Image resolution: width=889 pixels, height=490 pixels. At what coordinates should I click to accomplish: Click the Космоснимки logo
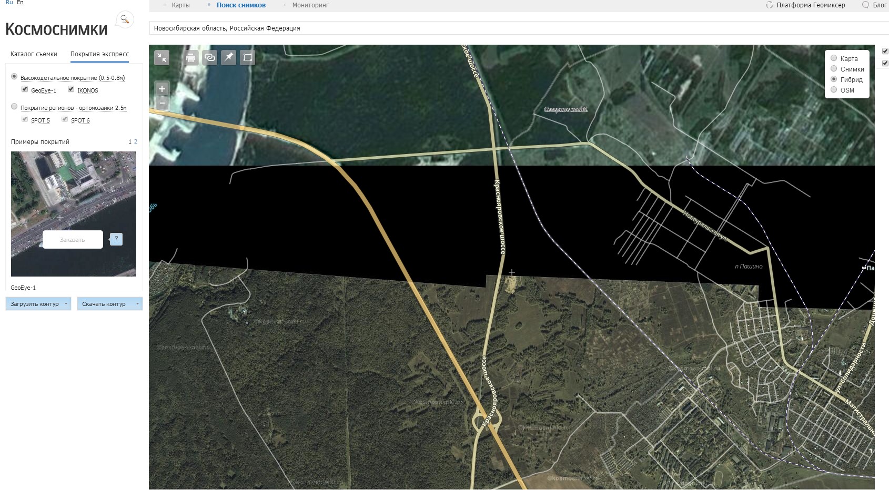[56, 29]
